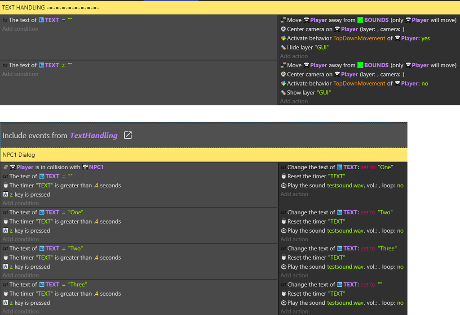This screenshot has width=460, height=315.
Task: Click the Center camera action icon
Action: coord(283,29)
